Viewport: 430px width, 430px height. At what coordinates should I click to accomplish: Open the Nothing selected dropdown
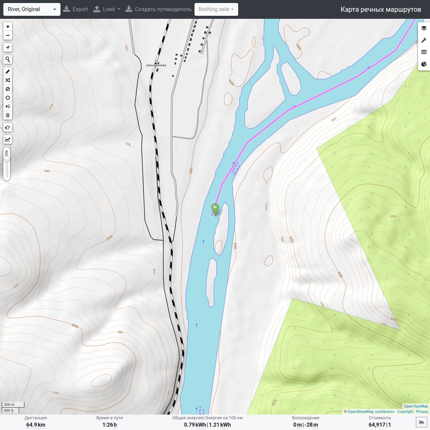coord(216,9)
